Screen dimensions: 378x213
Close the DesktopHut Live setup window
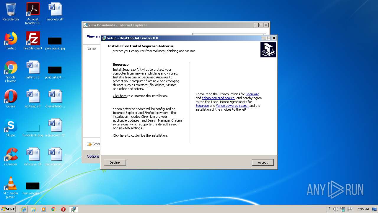click(274, 38)
